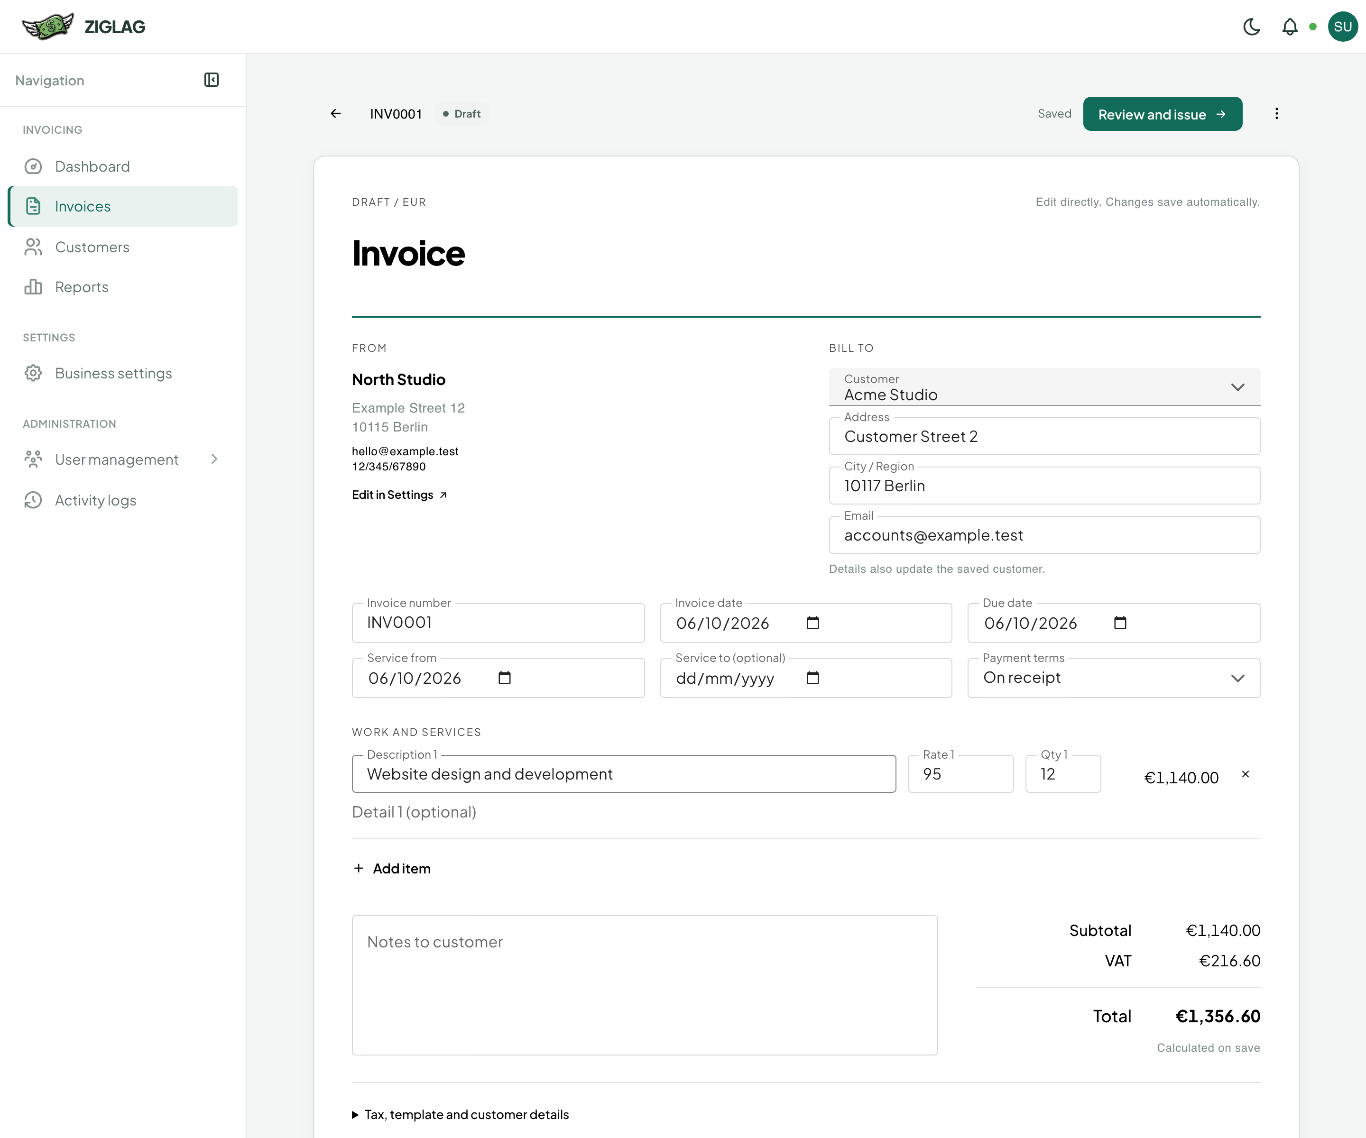Open Customers in the sidebar
This screenshot has width=1366, height=1138.
coord(123,247)
